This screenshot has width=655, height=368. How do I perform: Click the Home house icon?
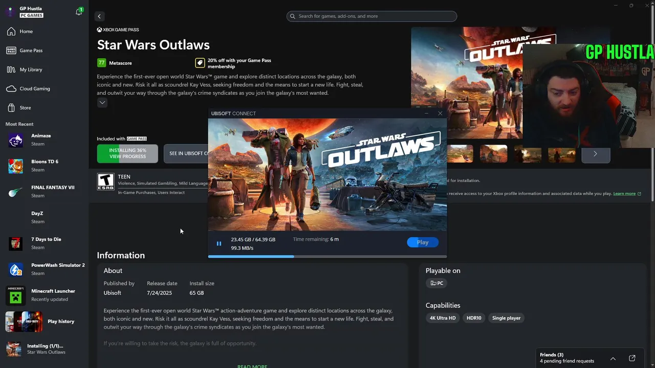[x=11, y=32]
